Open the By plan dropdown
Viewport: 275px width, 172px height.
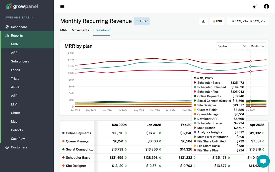click(232, 46)
